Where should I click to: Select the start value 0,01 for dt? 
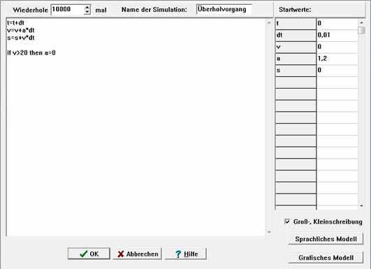337,35
